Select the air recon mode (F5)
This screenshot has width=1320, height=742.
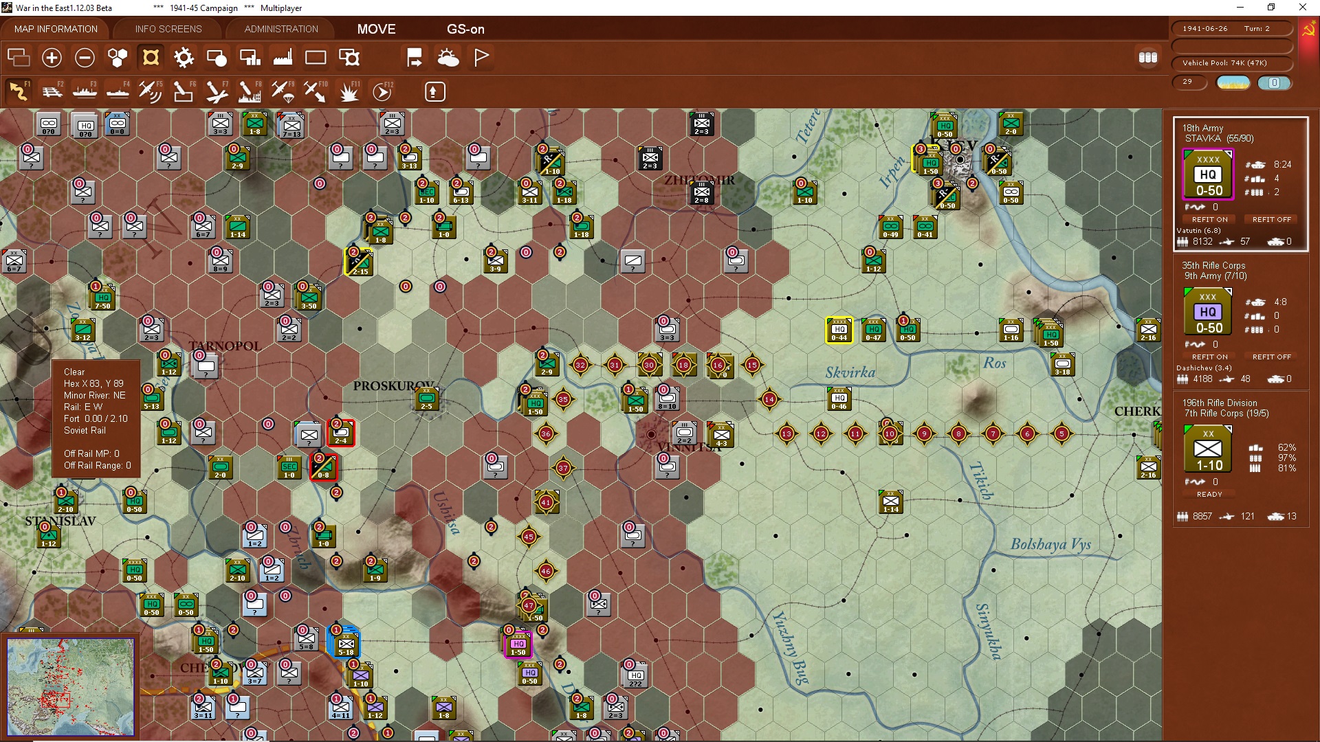click(150, 91)
